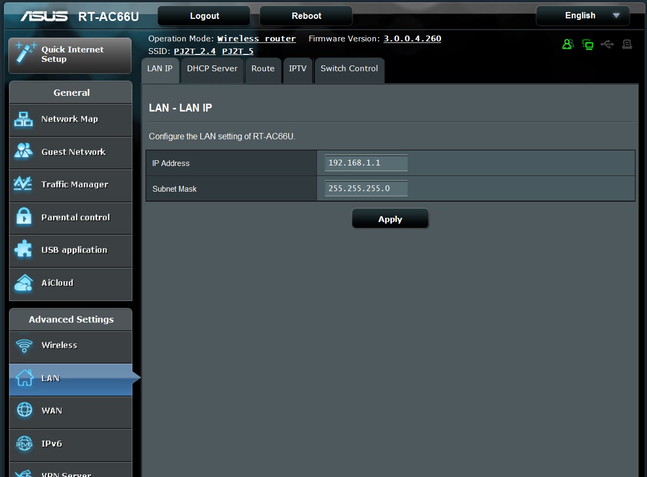647x477 pixels.
Task: Click the RT-AC66U model name in header
Action: coord(108,17)
